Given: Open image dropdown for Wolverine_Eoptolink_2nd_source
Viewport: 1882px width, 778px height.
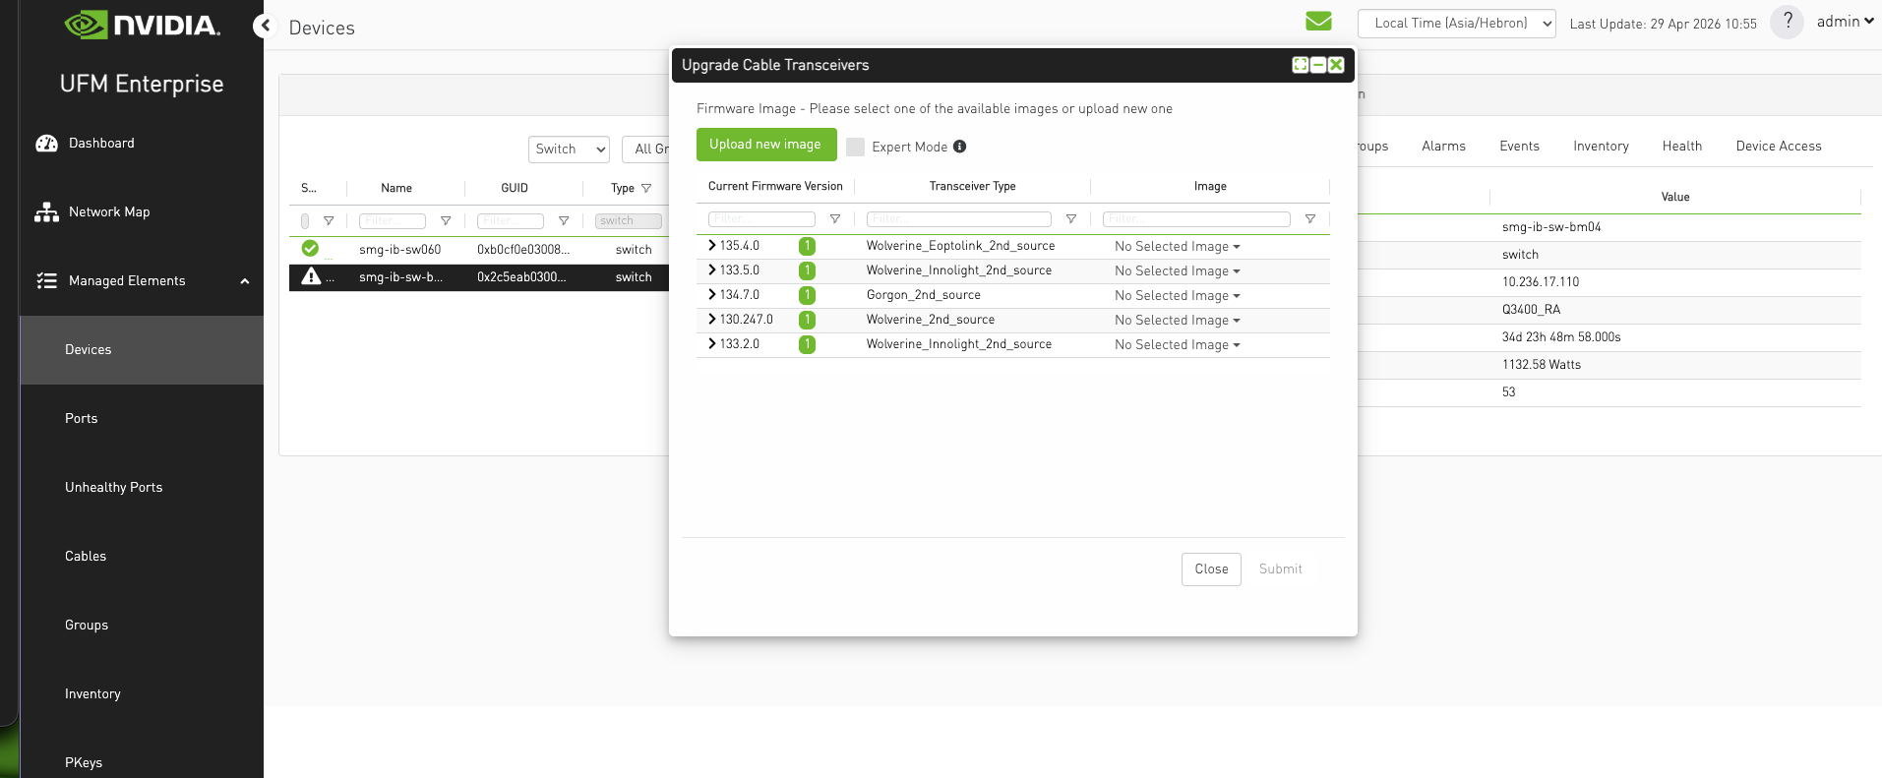Looking at the screenshot, I should pyautogui.click(x=1178, y=247).
